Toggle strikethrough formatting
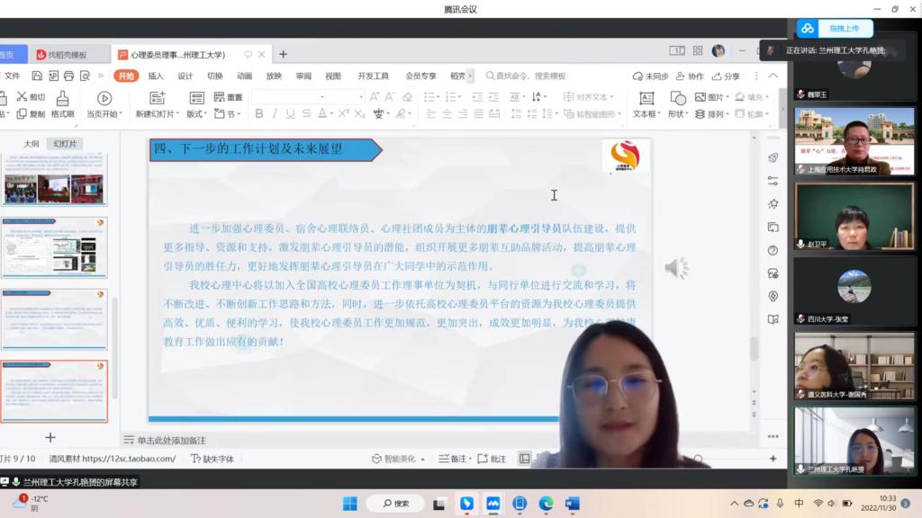This screenshot has width=922, height=518. pos(306,113)
